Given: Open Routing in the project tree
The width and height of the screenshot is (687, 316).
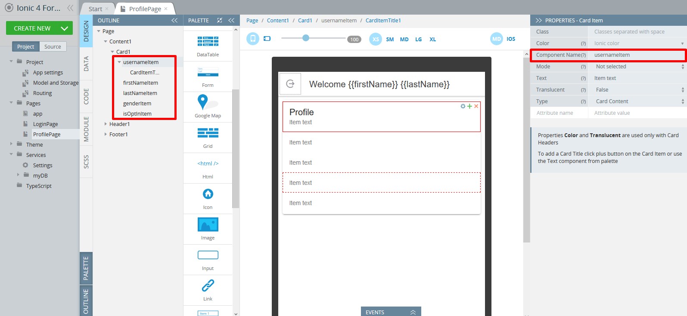Looking at the screenshot, I should tap(42, 93).
